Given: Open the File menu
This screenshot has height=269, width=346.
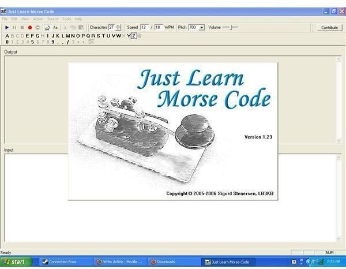Looking at the screenshot, I should [5, 19].
